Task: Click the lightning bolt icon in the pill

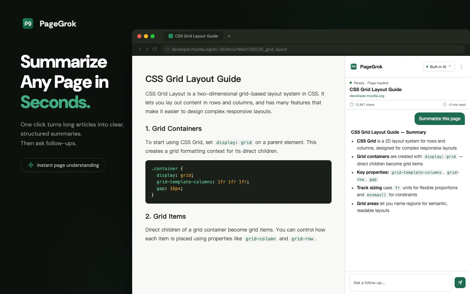Action: click(x=31, y=165)
